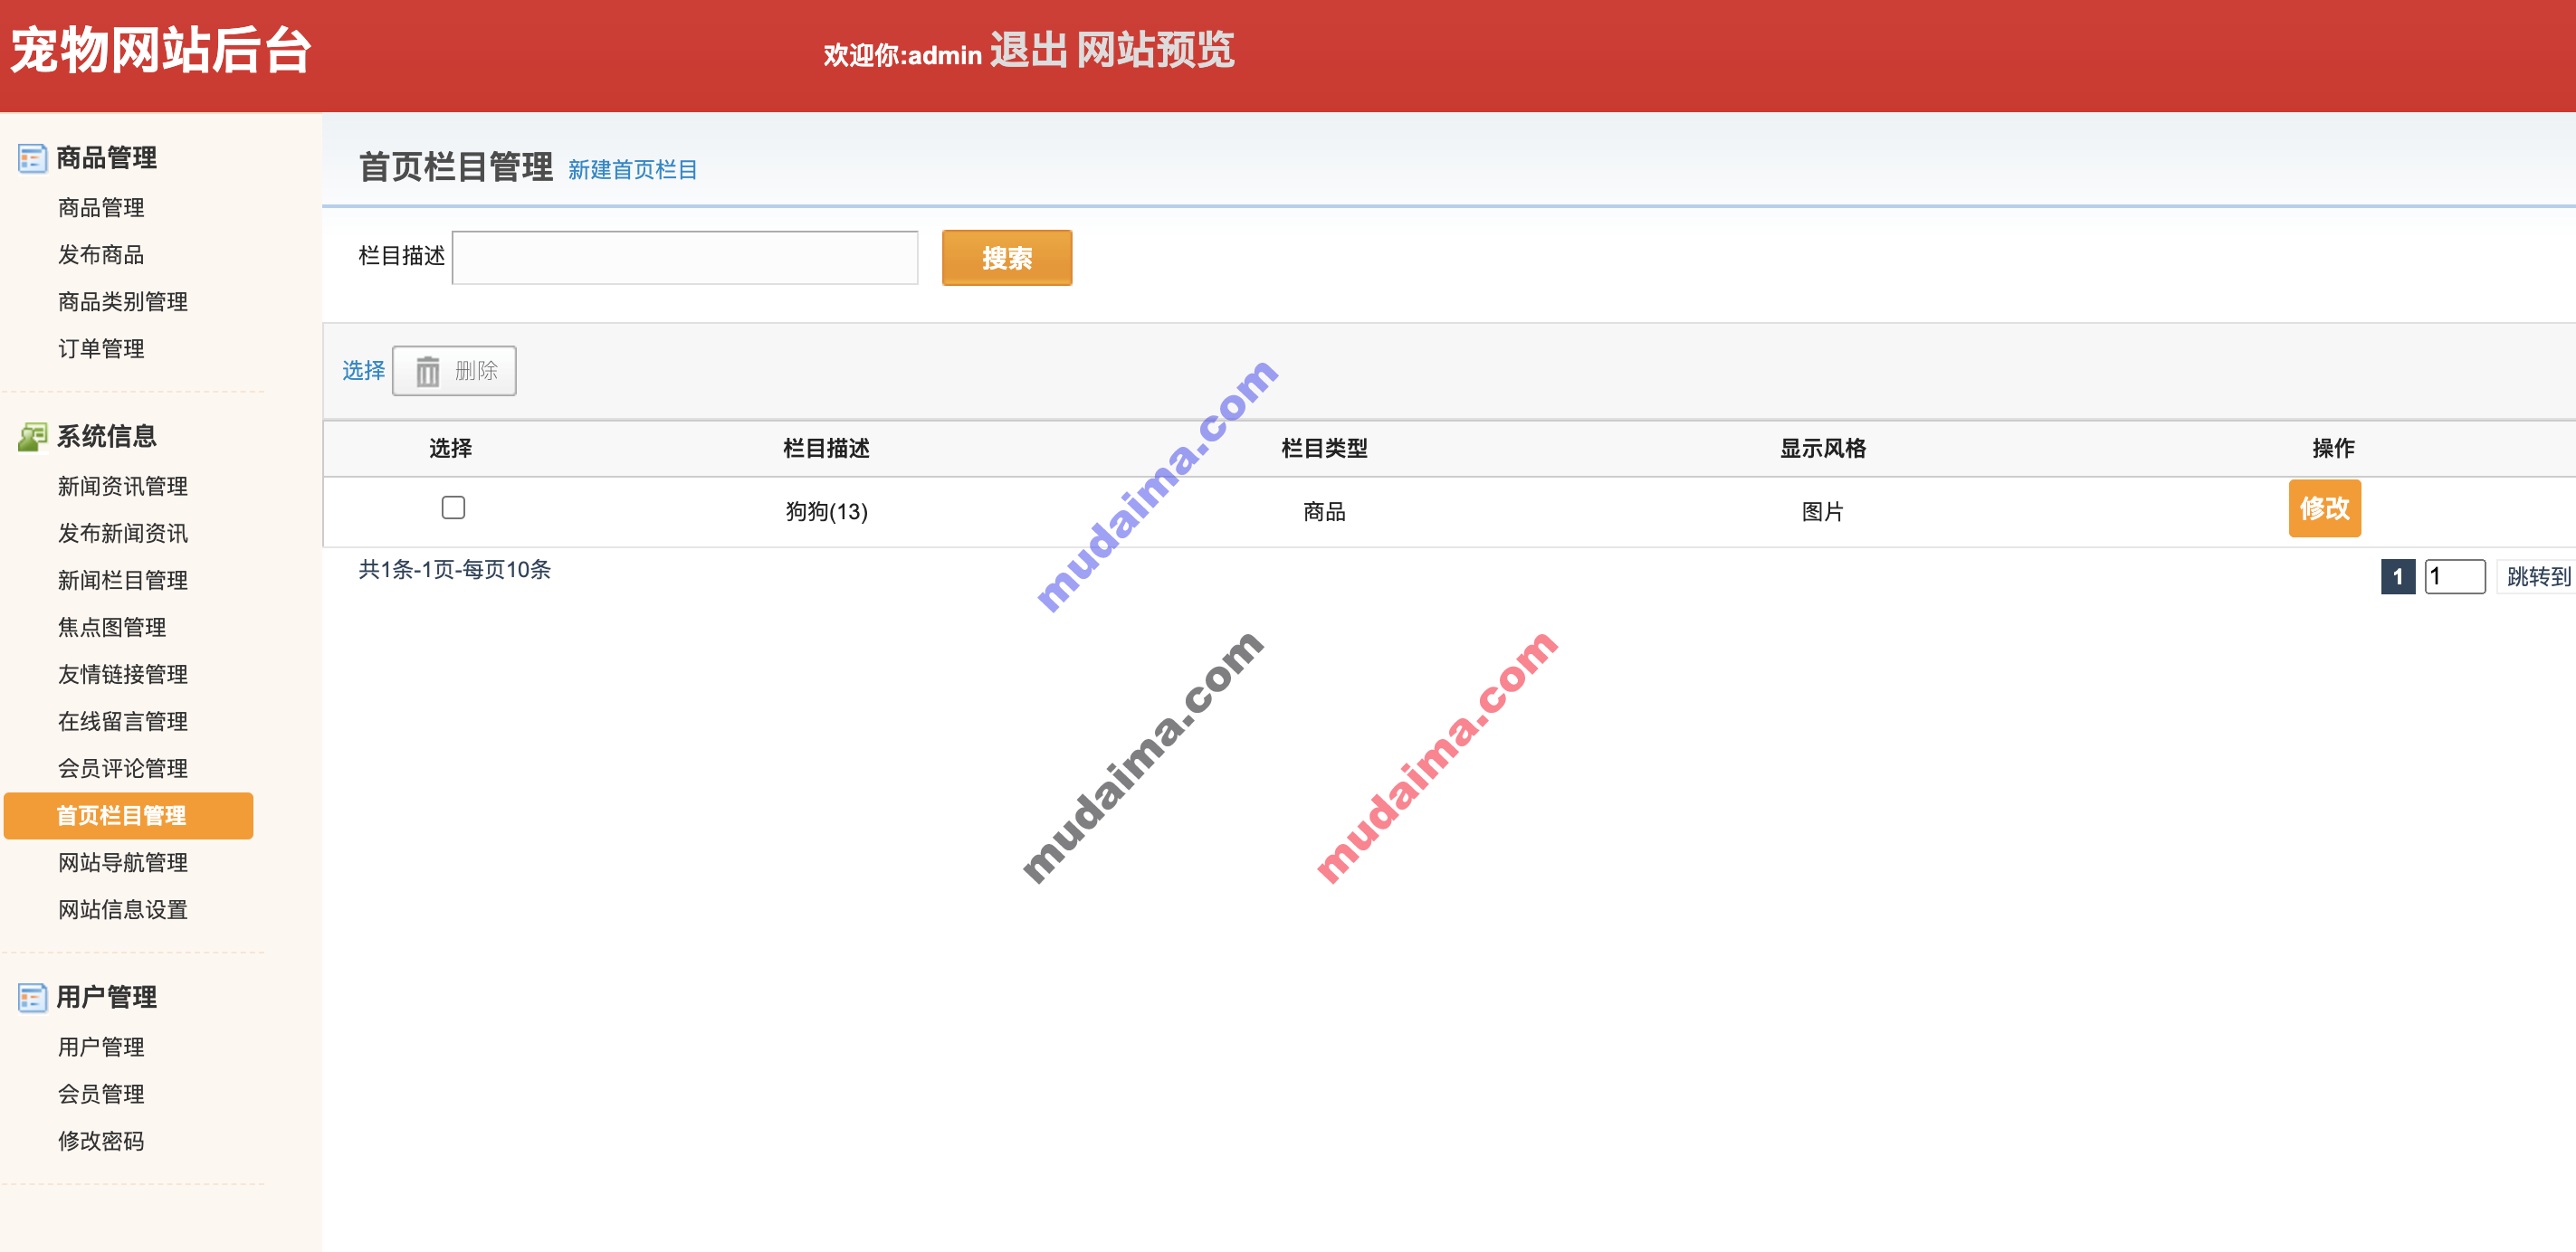The width and height of the screenshot is (2576, 1252).
Task: Click the 新建首页栏目 link
Action: point(633,170)
